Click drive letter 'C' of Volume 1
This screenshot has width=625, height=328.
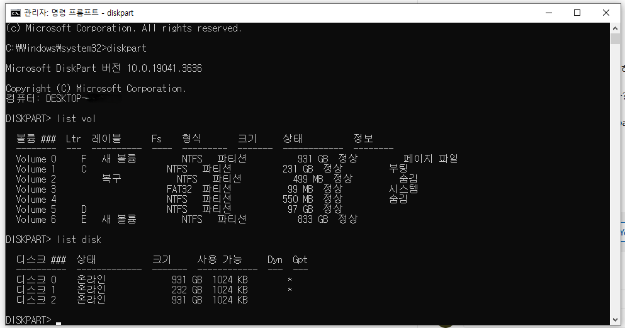pyautogui.click(x=84, y=169)
